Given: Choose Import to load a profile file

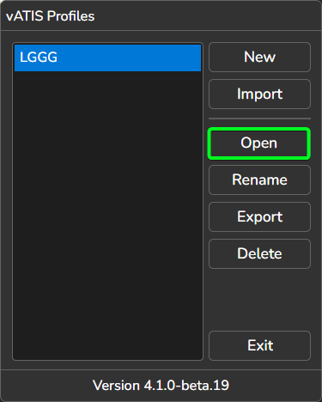Looking at the screenshot, I should coord(259,94).
